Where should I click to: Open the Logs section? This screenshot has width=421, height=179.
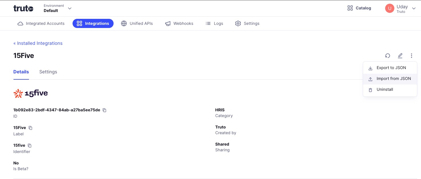[x=214, y=23]
